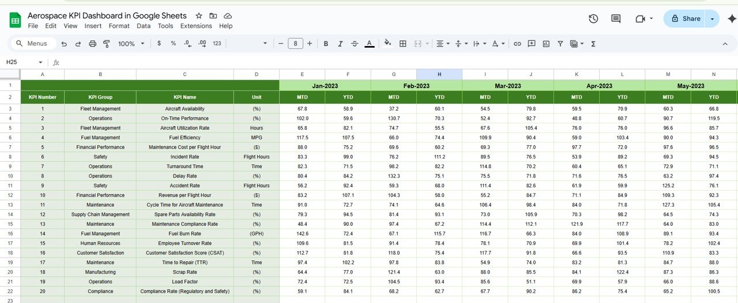This screenshot has width=738, height=303.
Task: Print the spreadsheet
Action: (x=92, y=44)
